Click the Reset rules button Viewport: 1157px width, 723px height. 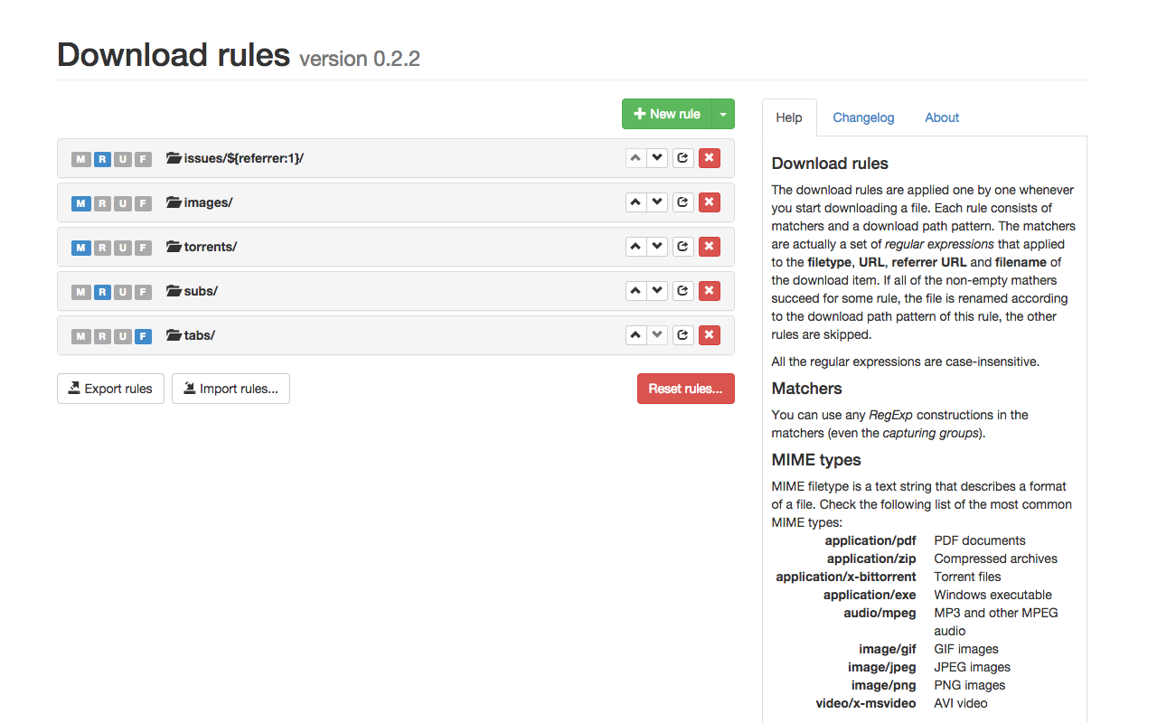(685, 388)
